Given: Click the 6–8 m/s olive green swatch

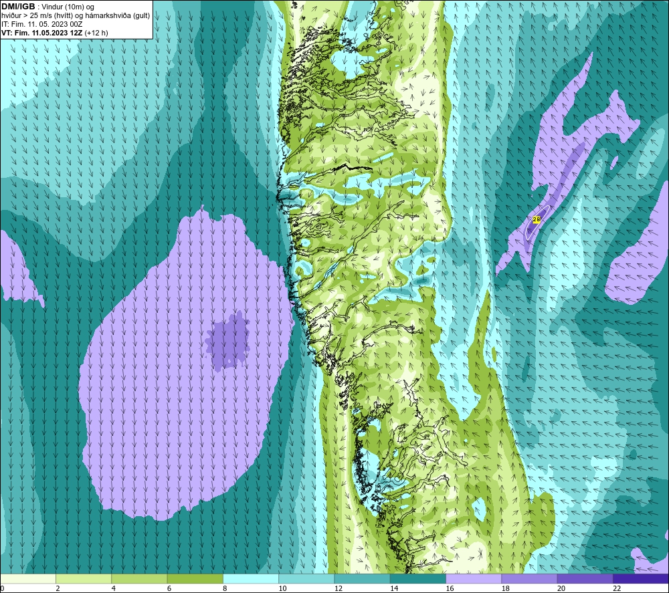Looking at the screenshot, I should pos(195,578).
